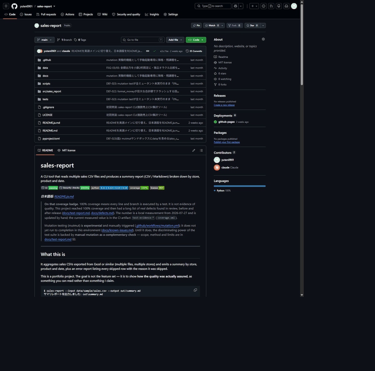
Task: Click the CI passing badge
Action: coord(49,188)
